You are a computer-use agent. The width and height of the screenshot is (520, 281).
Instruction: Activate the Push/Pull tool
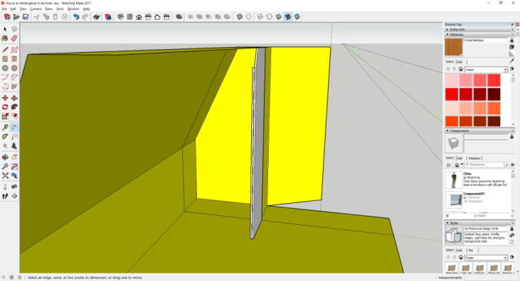click(x=14, y=98)
